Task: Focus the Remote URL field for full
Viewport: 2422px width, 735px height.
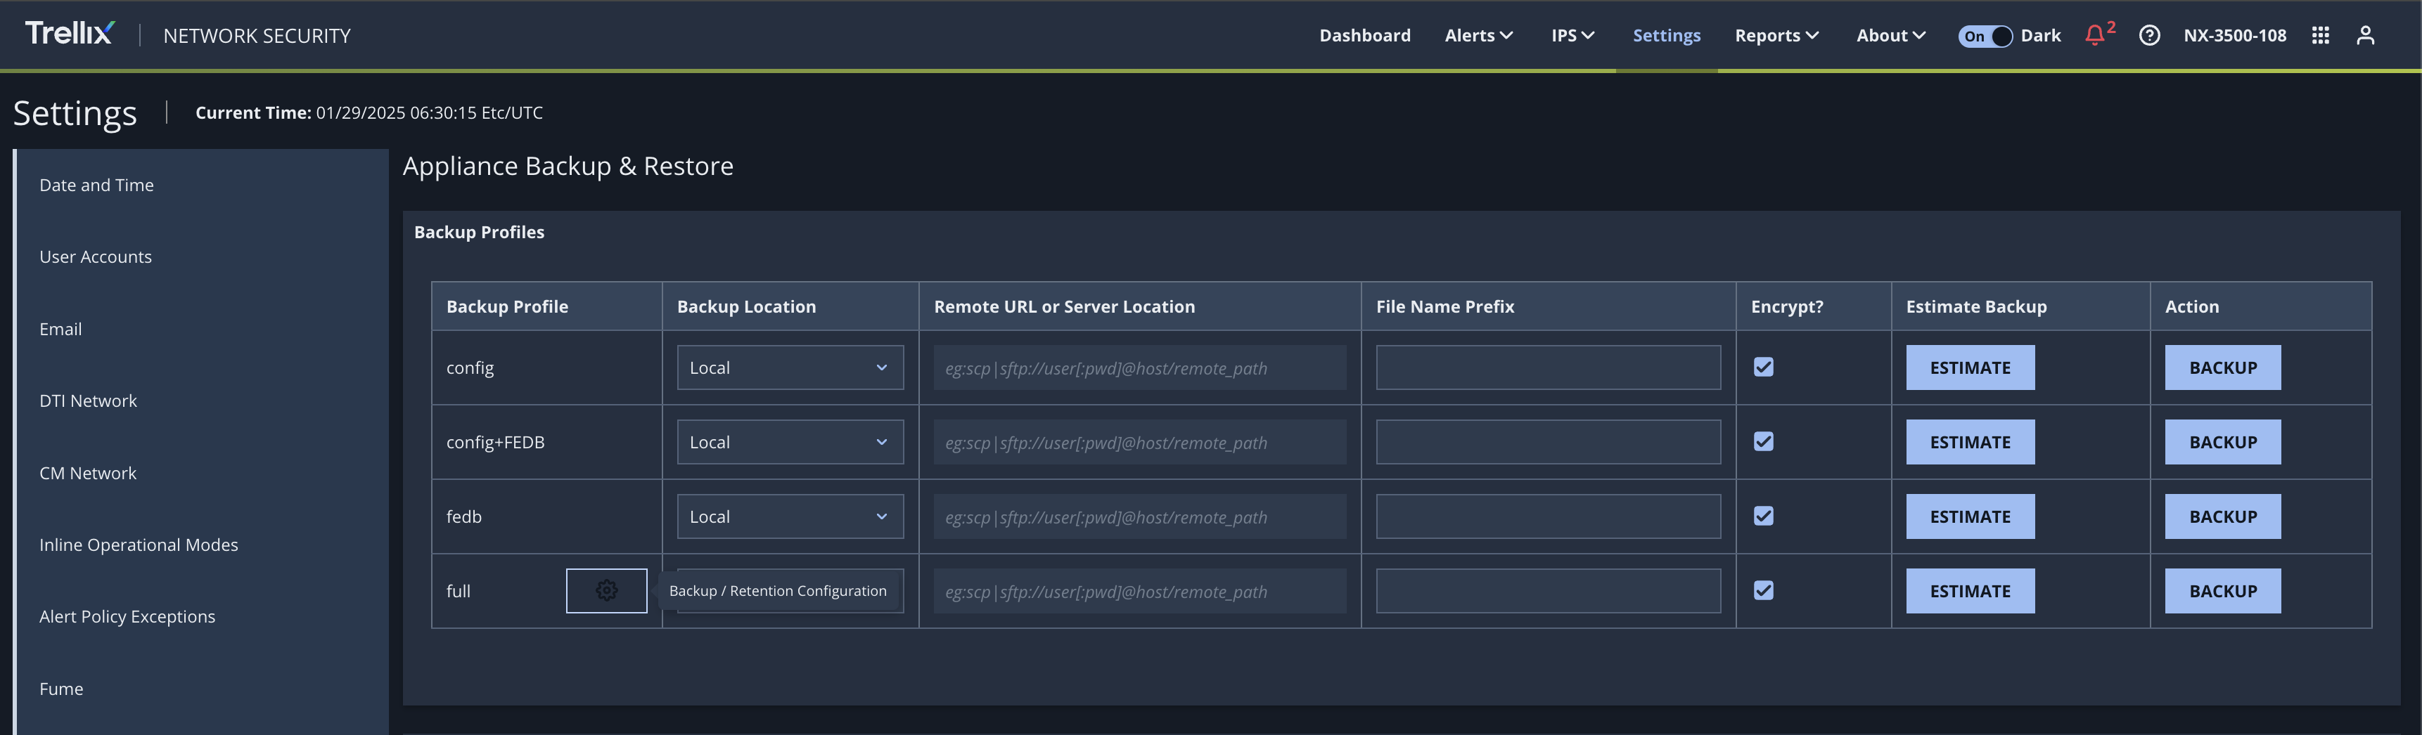Action: (1139, 590)
